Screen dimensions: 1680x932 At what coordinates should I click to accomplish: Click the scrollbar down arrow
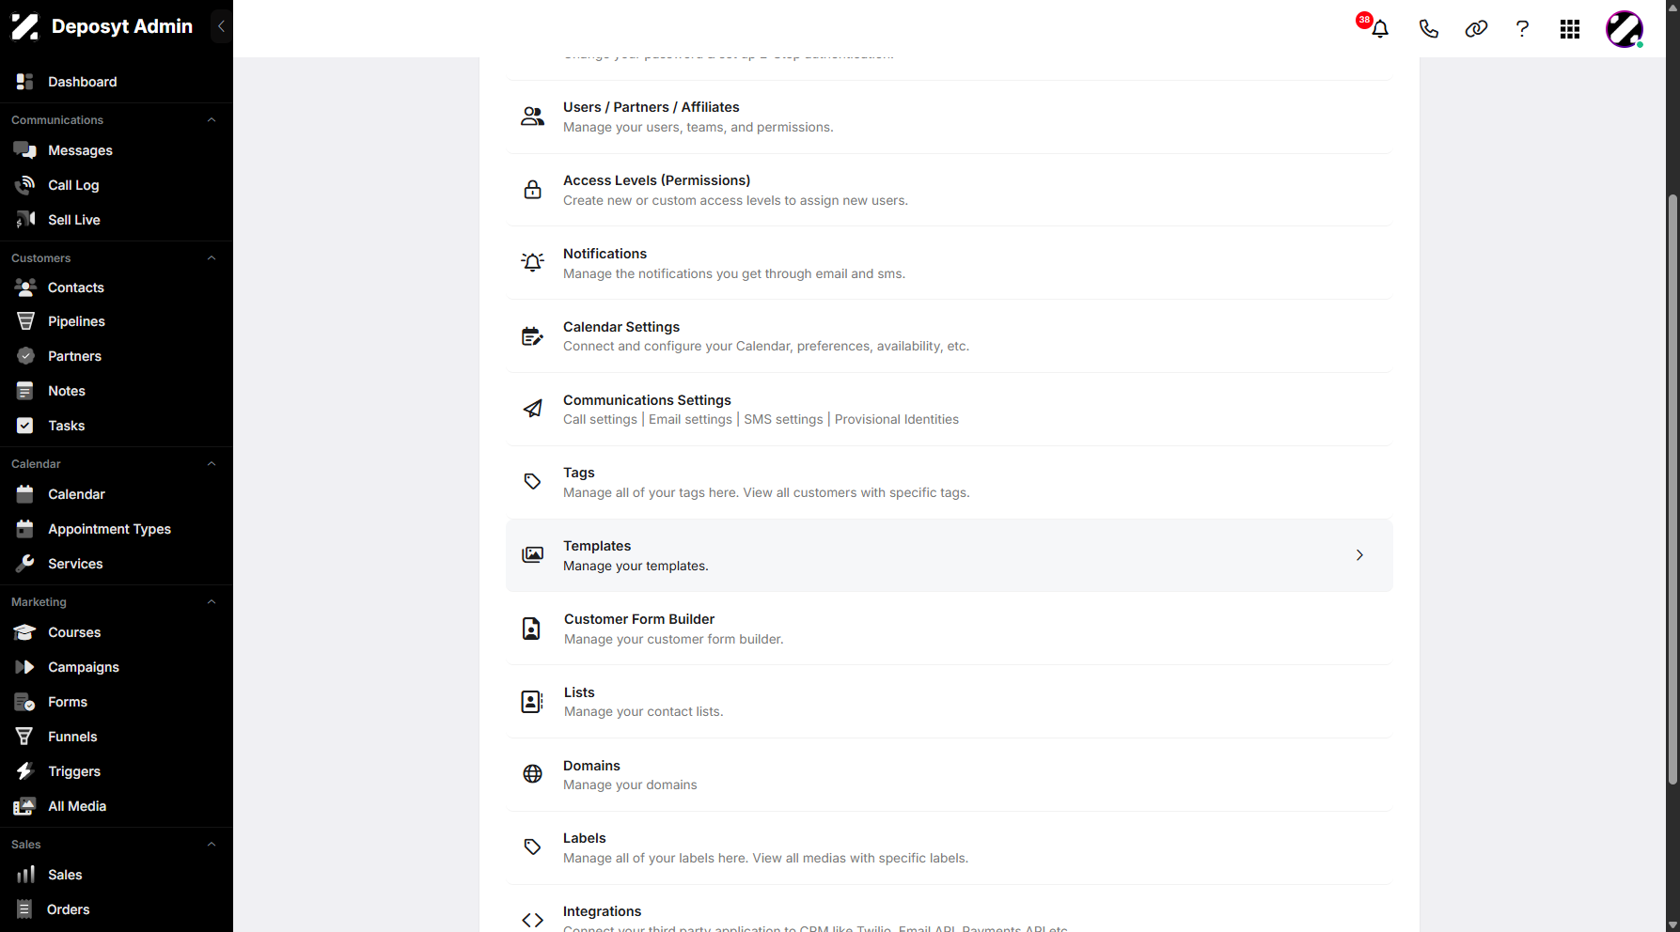pos(1672,924)
